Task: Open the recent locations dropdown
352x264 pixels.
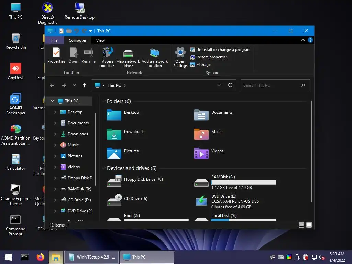Action: (x=74, y=85)
